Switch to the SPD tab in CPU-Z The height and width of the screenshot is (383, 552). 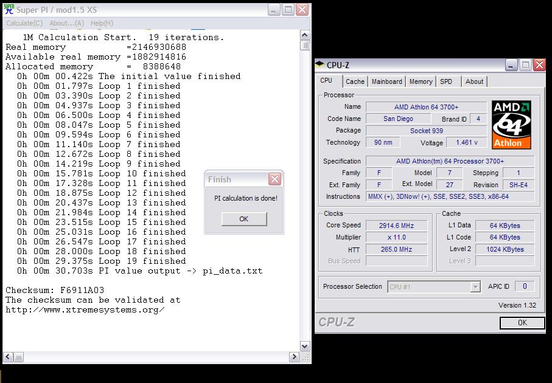446,81
